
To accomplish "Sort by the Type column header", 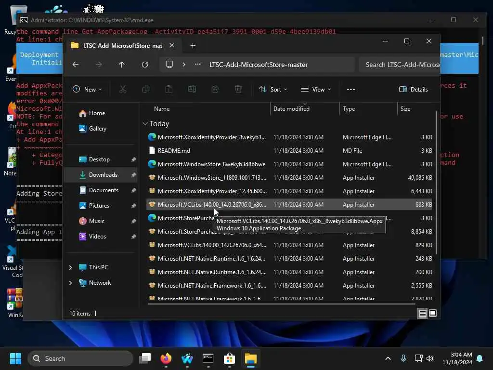I will 368,109.
